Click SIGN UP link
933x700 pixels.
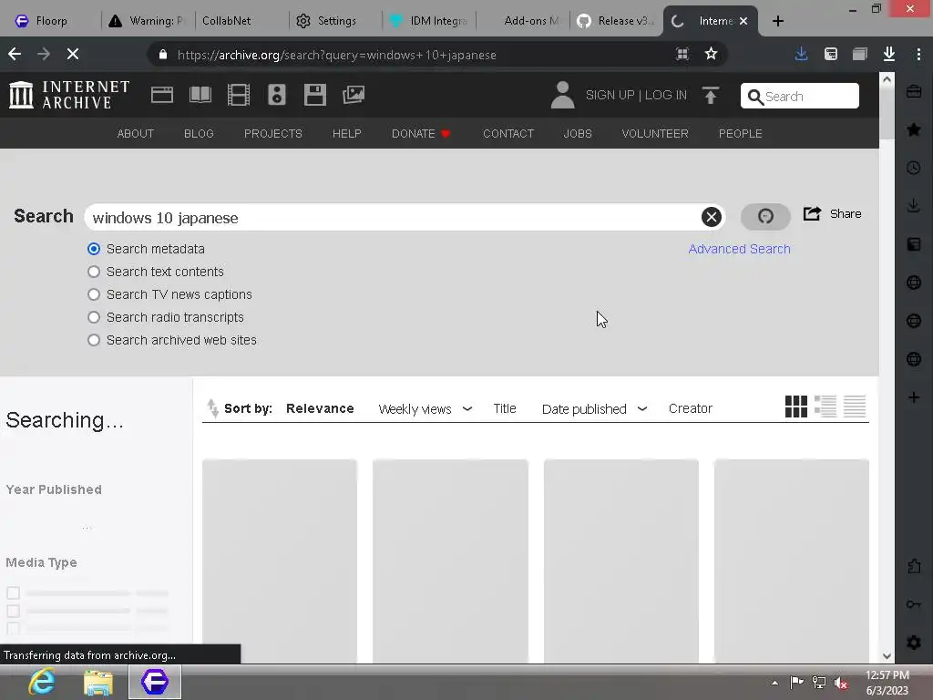610,95
